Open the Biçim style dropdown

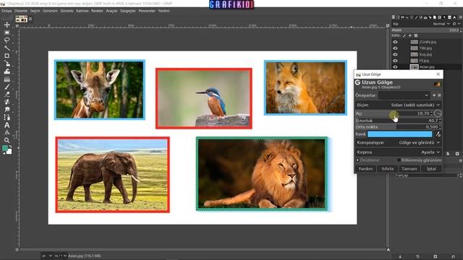coord(399,105)
